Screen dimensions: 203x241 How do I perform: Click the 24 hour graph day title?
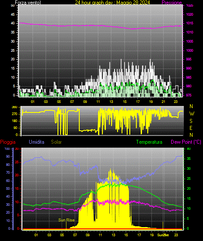coord(112,3)
